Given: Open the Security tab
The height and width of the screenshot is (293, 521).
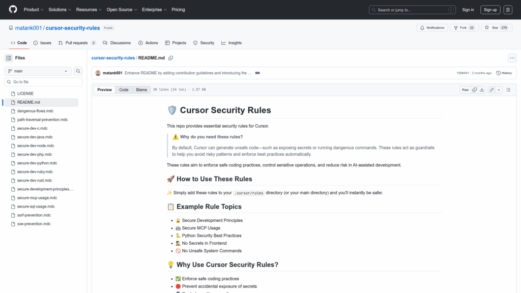Looking at the screenshot, I should [204, 43].
